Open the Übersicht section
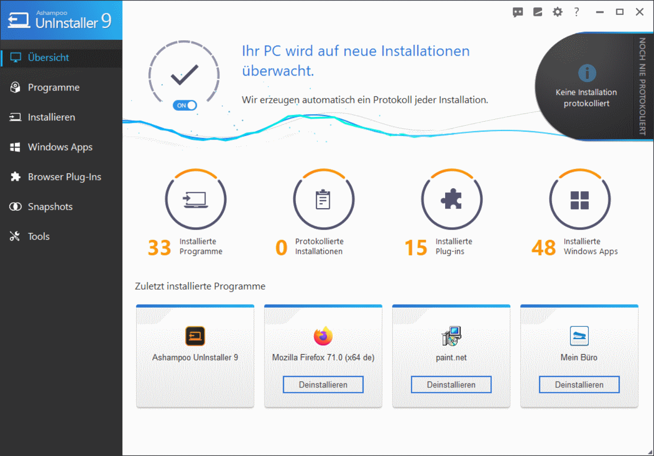 61,58
